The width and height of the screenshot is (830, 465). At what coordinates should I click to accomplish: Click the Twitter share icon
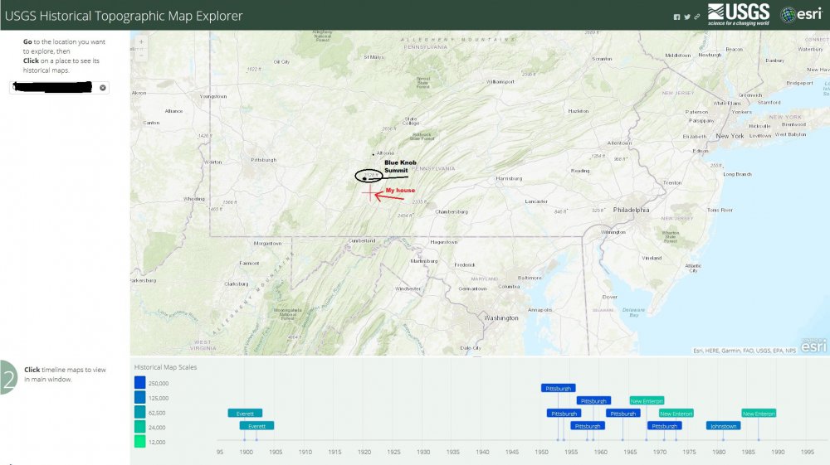pos(687,17)
